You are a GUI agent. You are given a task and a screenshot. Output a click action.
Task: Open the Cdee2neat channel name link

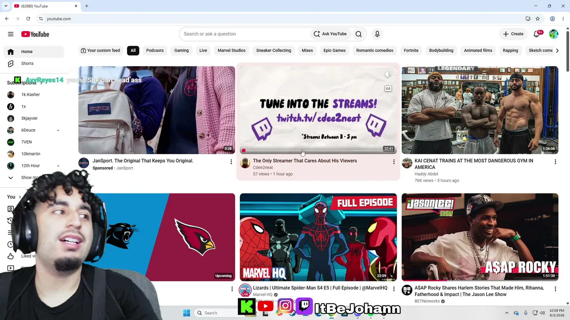pyautogui.click(x=263, y=168)
